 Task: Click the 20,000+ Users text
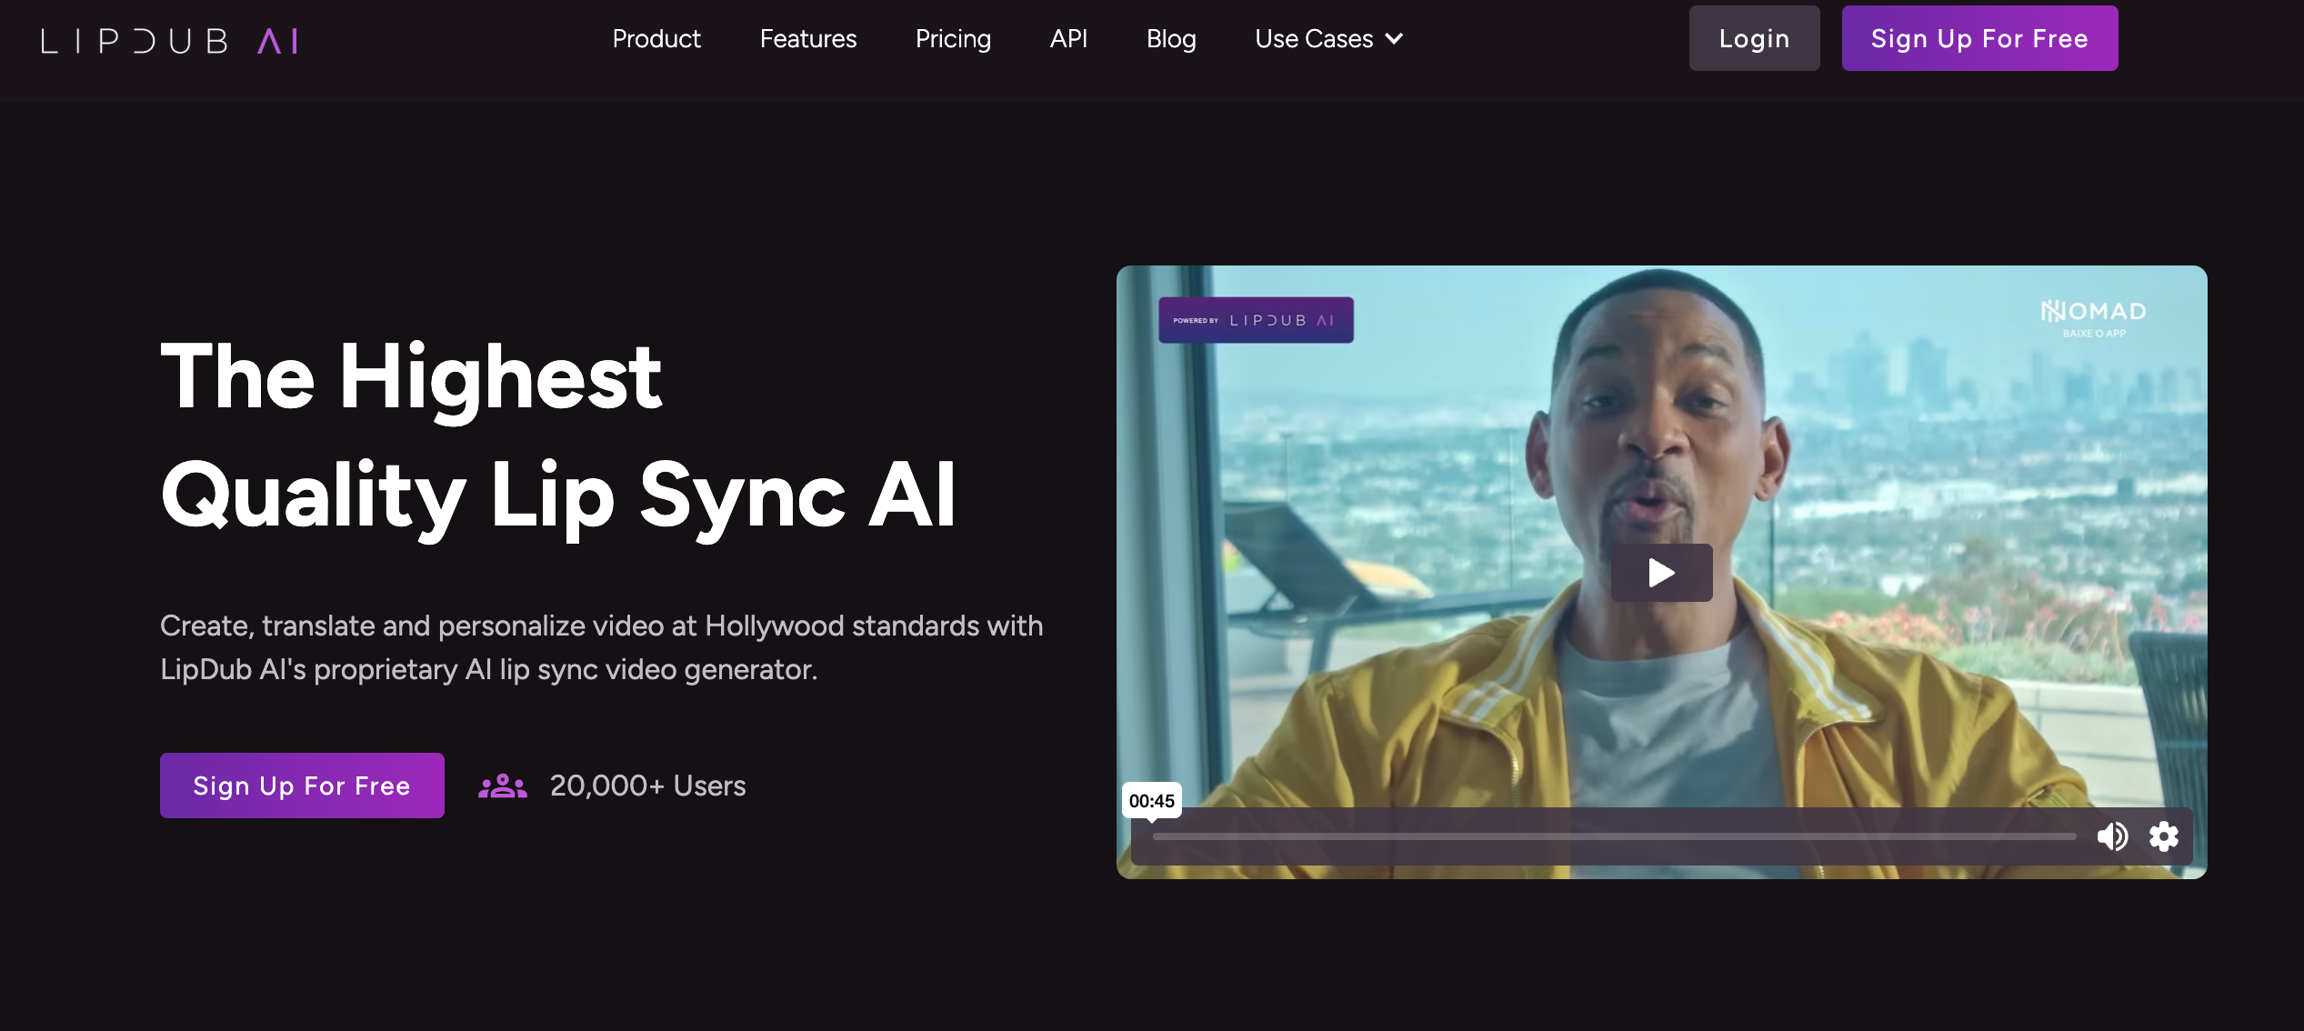647,786
